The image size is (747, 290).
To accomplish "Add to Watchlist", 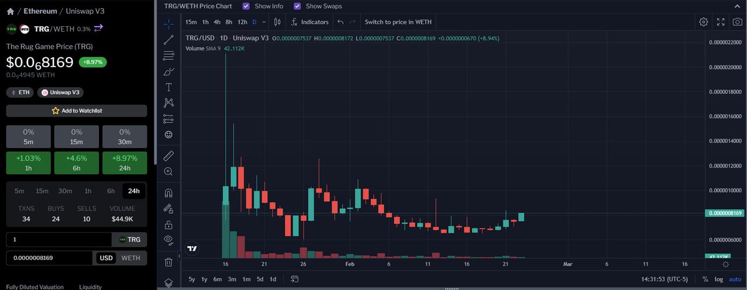I will click(x=77, y=111).
